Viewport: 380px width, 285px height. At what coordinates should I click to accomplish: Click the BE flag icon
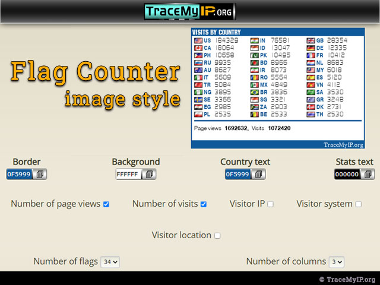coord(255,115)
